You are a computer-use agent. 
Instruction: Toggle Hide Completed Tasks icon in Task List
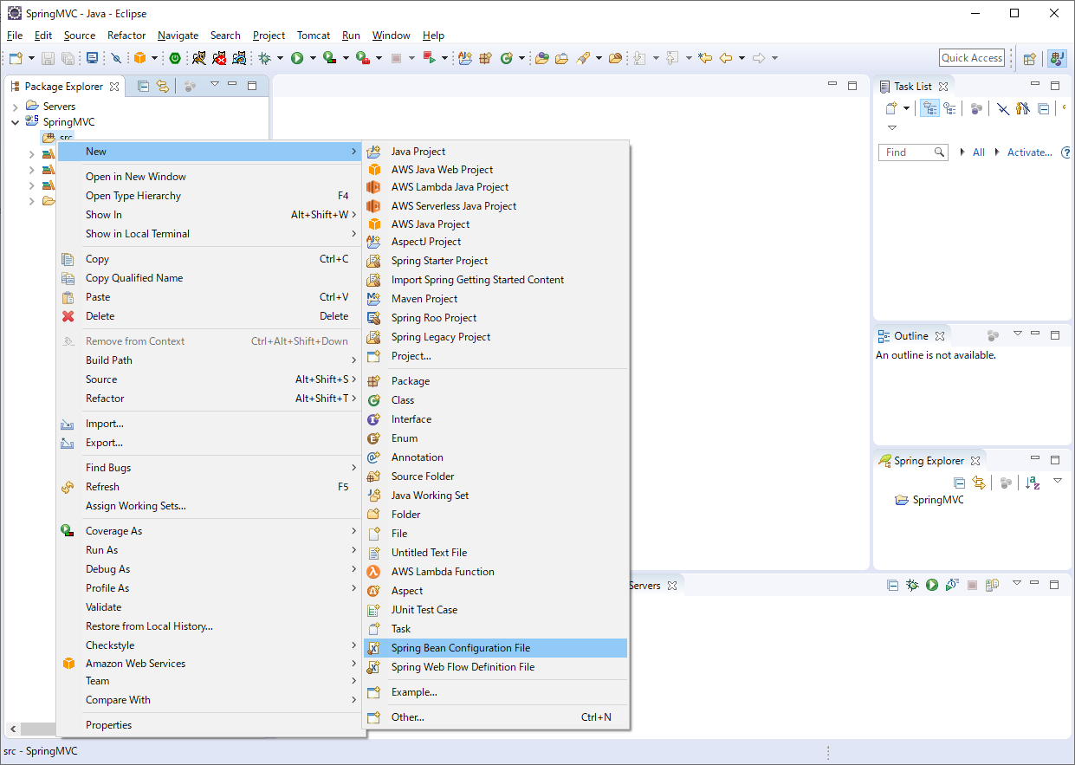(1002, 108)
